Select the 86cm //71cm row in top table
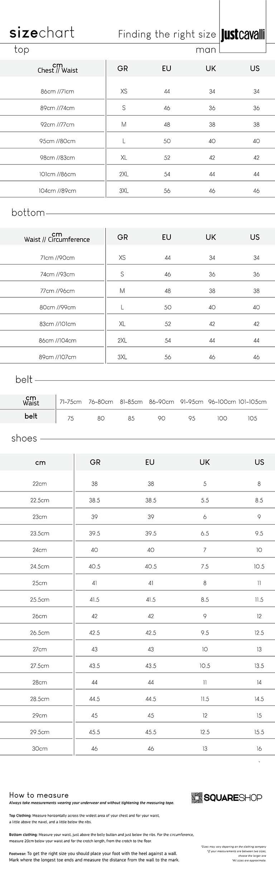 coord(137,91)
